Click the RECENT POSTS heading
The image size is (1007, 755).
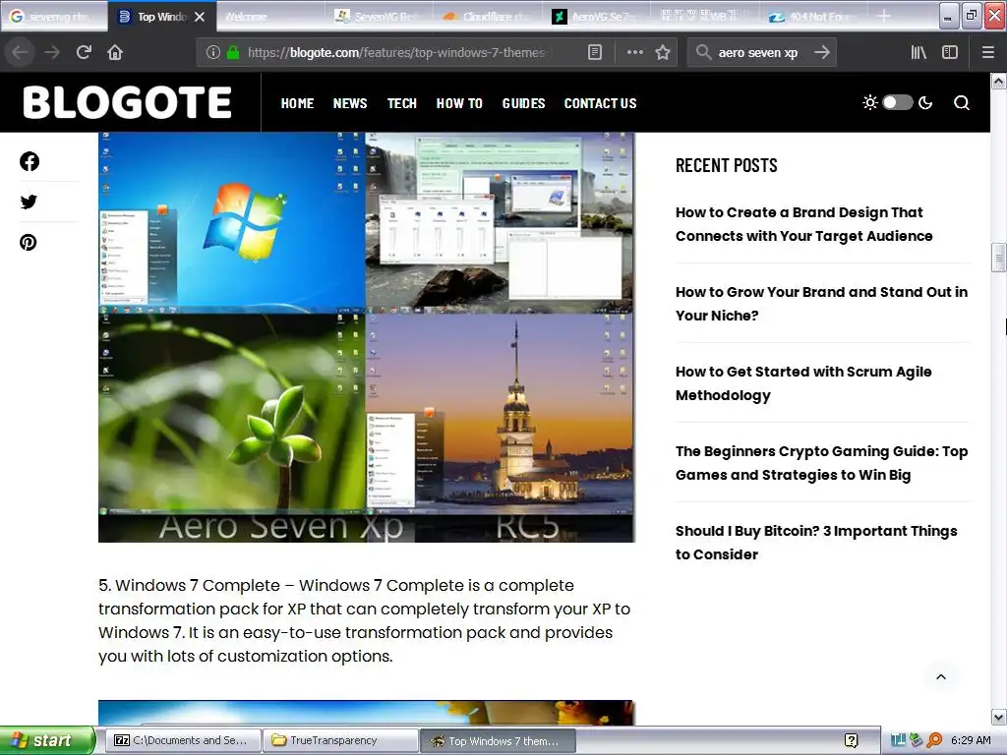(x=727, y=165)
